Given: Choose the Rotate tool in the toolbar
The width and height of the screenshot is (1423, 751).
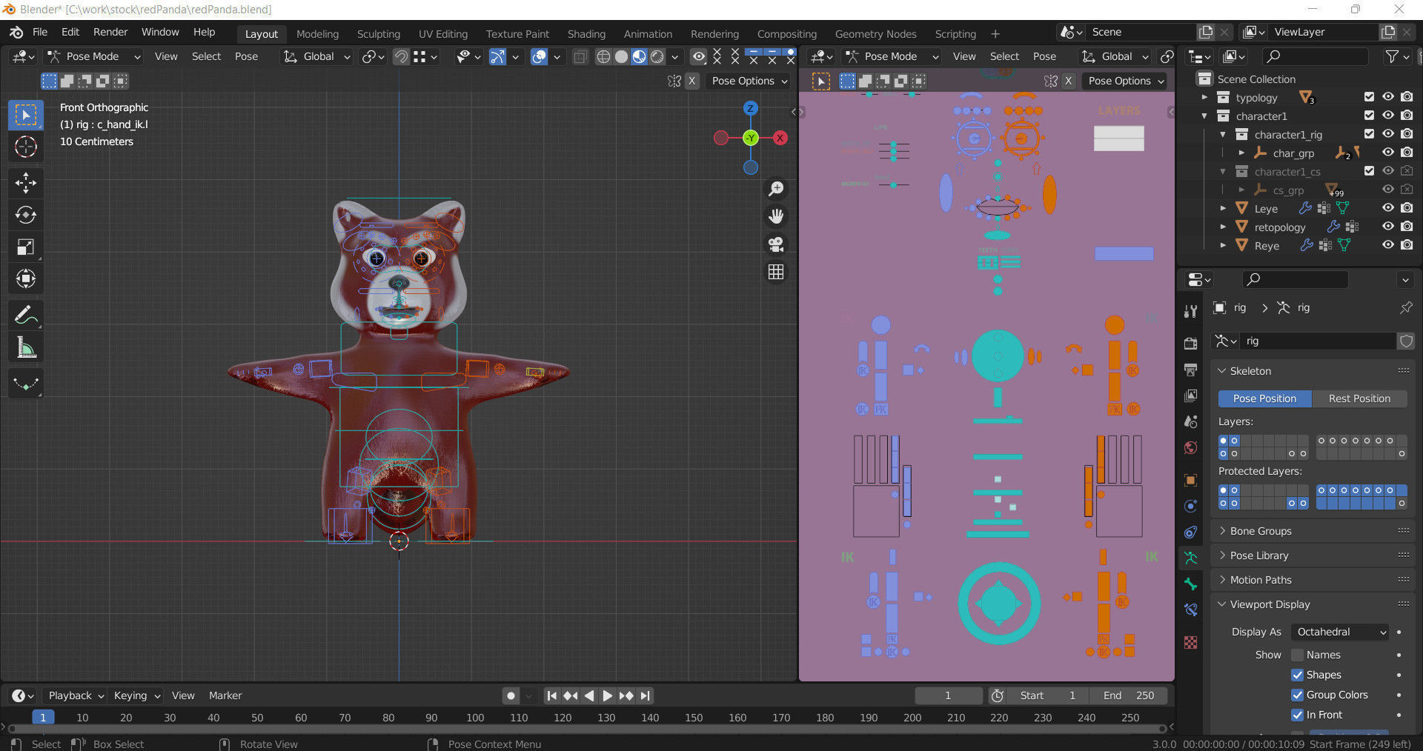Looking at the screenshot, I should tap(26, 215).
